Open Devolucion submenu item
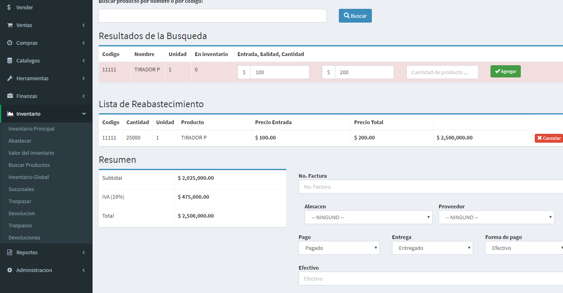 pyautogui.click(x=22, y=213)
